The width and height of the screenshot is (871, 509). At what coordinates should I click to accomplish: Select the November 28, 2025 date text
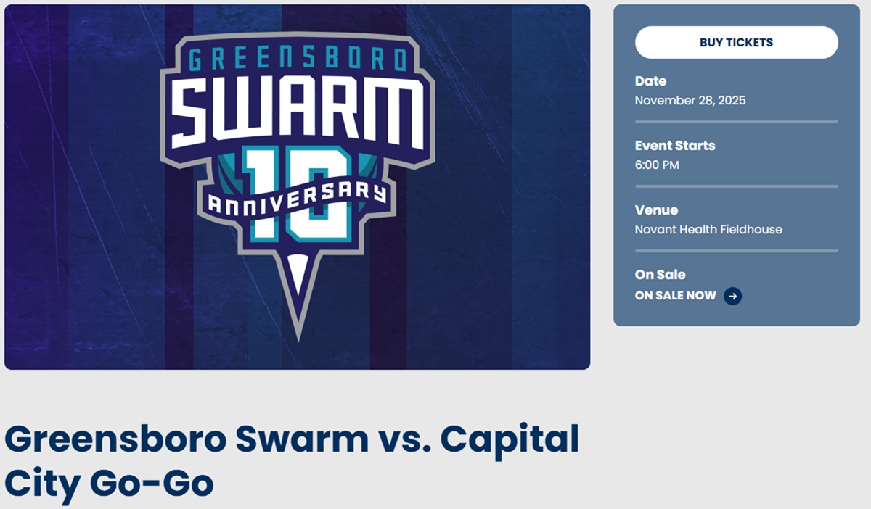[690, 100]
